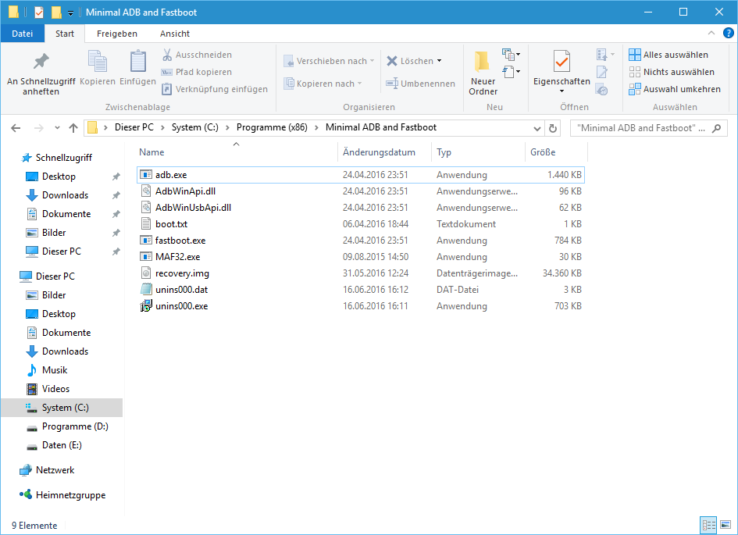Go back with the left arrow button
Viewport: 738px width, 535px height.
16,128
